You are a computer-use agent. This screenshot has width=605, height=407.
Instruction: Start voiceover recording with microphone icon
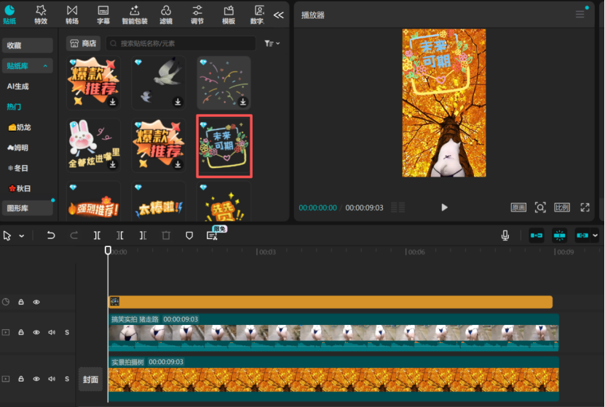pyautogui.click(x=505, y=235)
